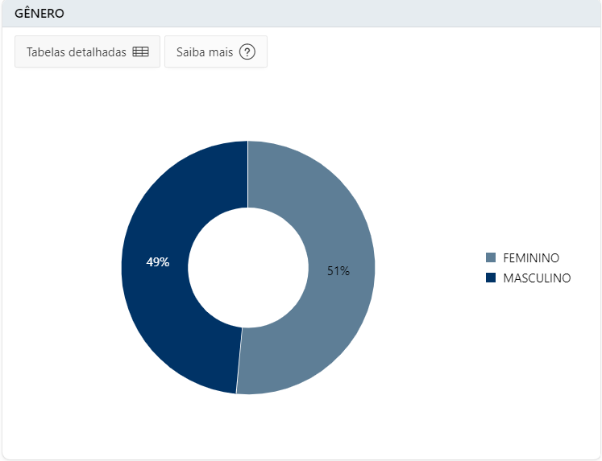The width and height of the screenshot is (602, 461).
Task: Select the MASCULINO legend label
Action: tap(537, 278)
